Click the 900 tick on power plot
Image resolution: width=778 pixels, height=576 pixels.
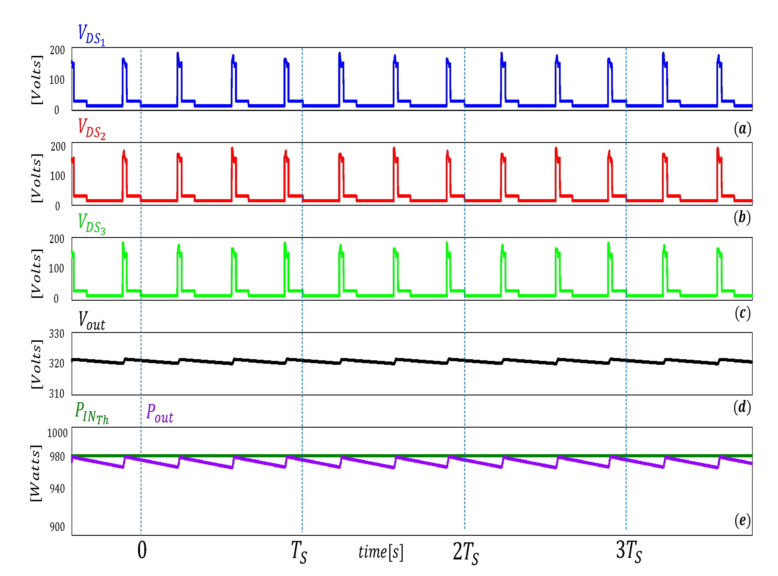click(57, 527)
